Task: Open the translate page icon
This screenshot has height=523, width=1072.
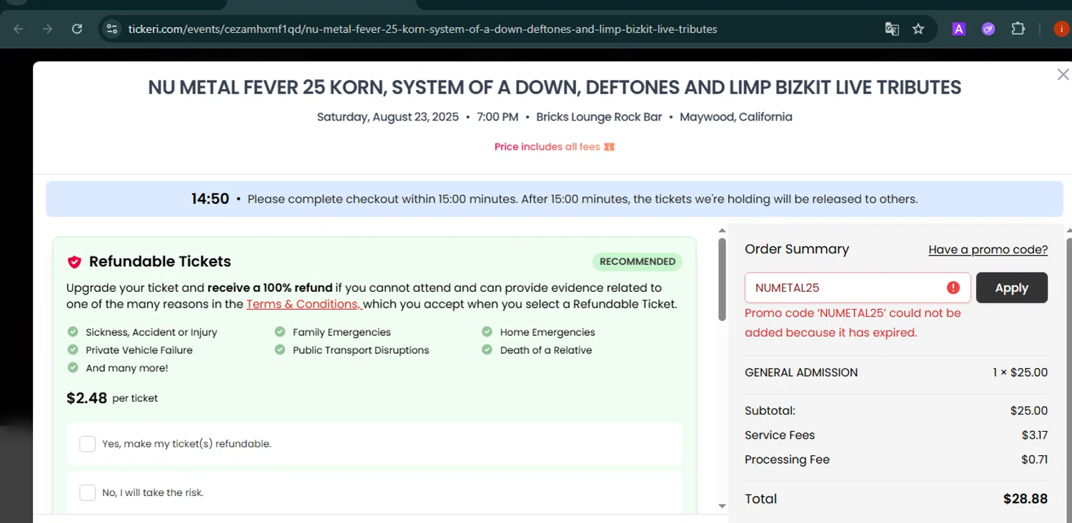Action: (x=892, y=29)
